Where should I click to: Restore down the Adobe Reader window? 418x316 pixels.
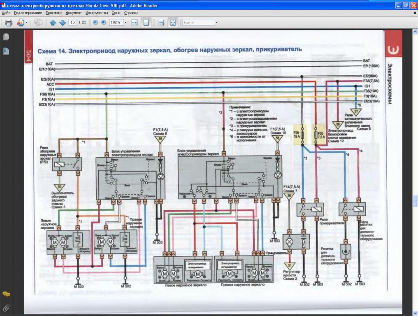pyautogui.click(x=406, y=5)
